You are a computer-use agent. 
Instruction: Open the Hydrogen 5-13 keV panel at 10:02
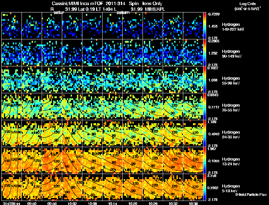72,187
